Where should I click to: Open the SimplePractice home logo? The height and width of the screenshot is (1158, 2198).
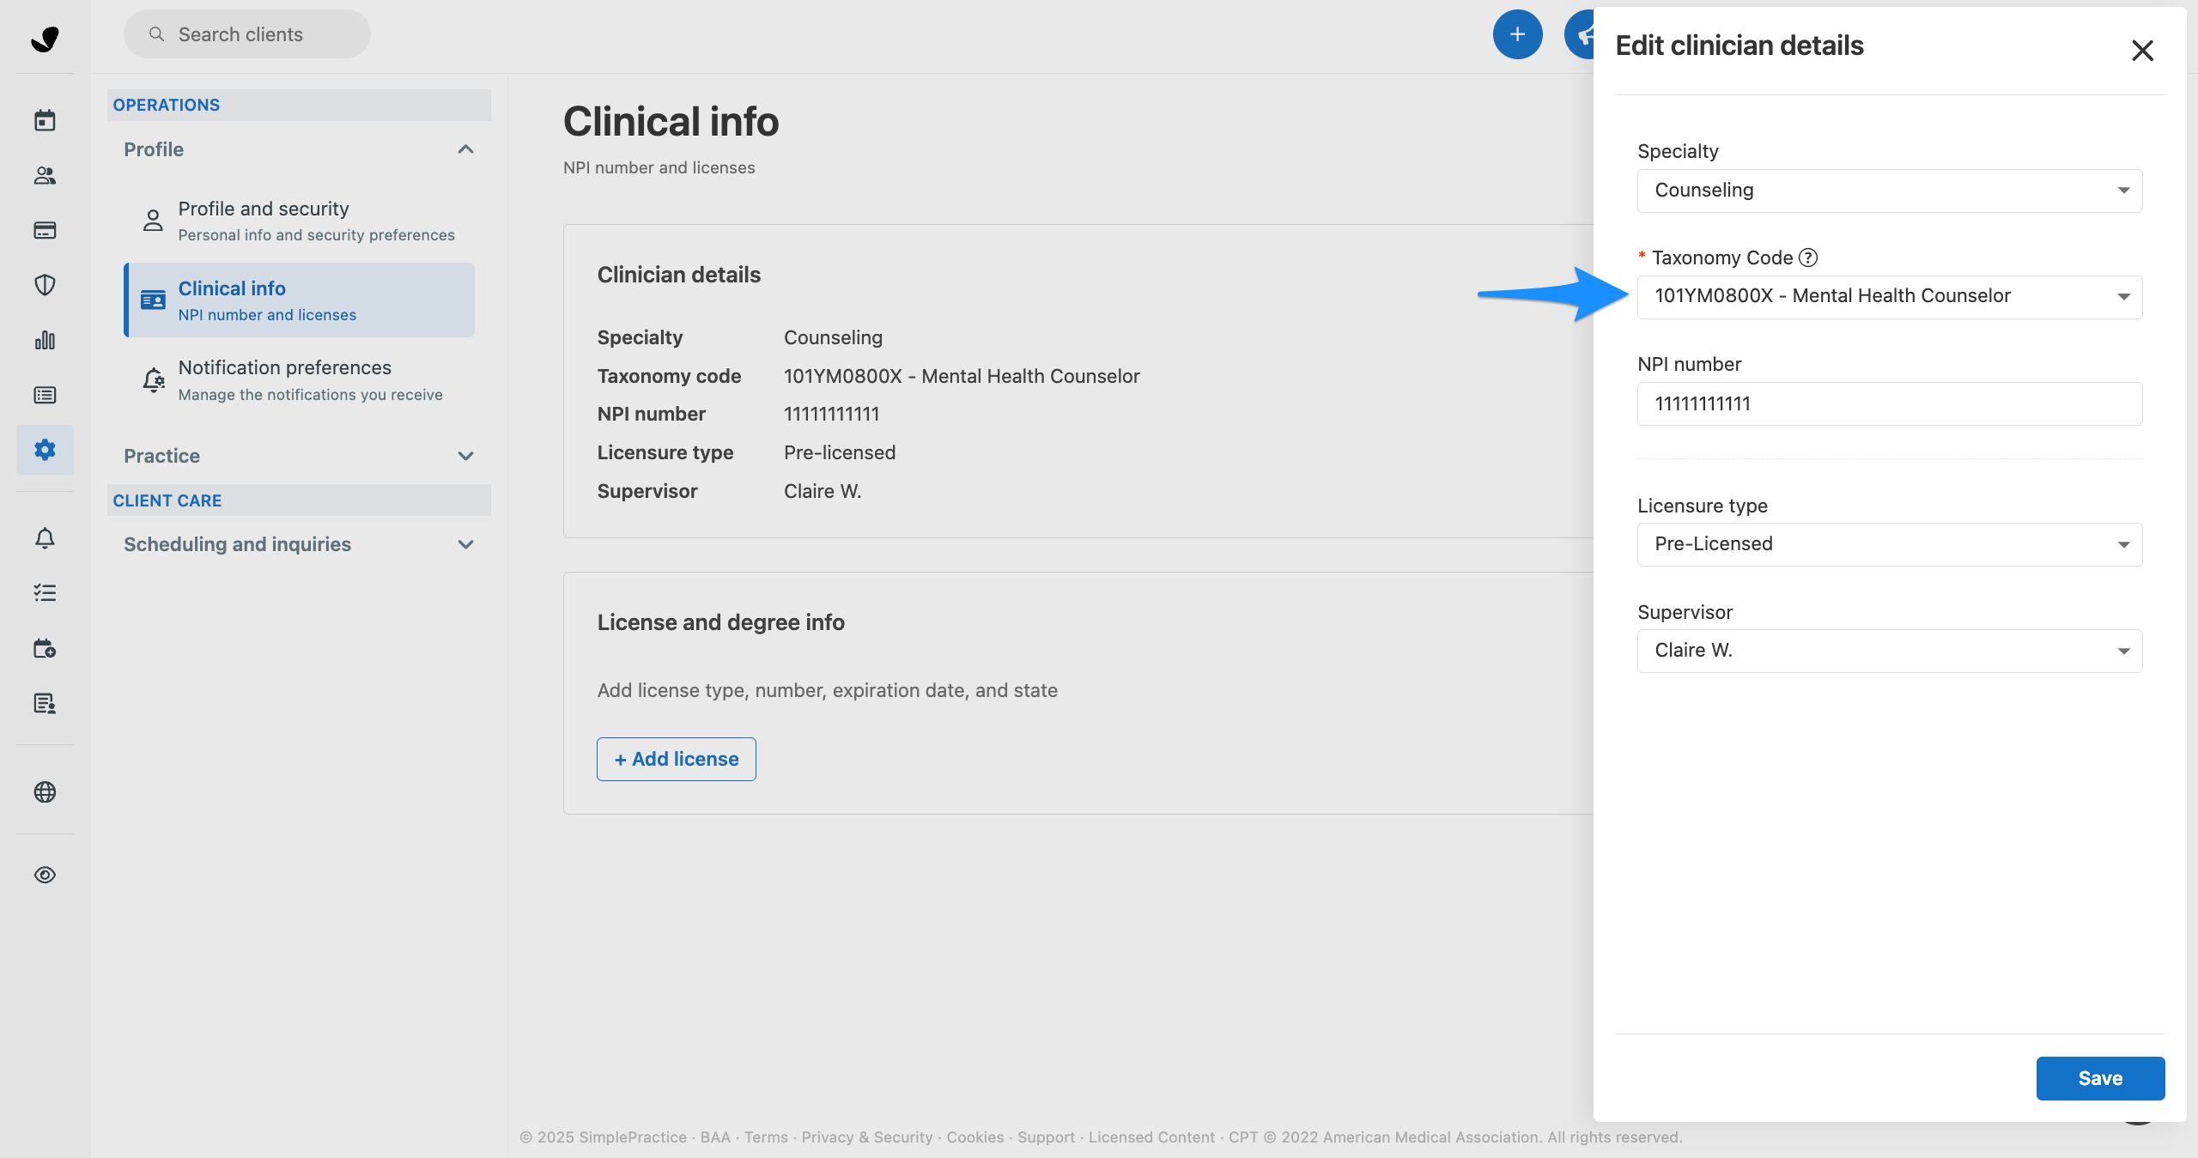[x=45, y=39]
